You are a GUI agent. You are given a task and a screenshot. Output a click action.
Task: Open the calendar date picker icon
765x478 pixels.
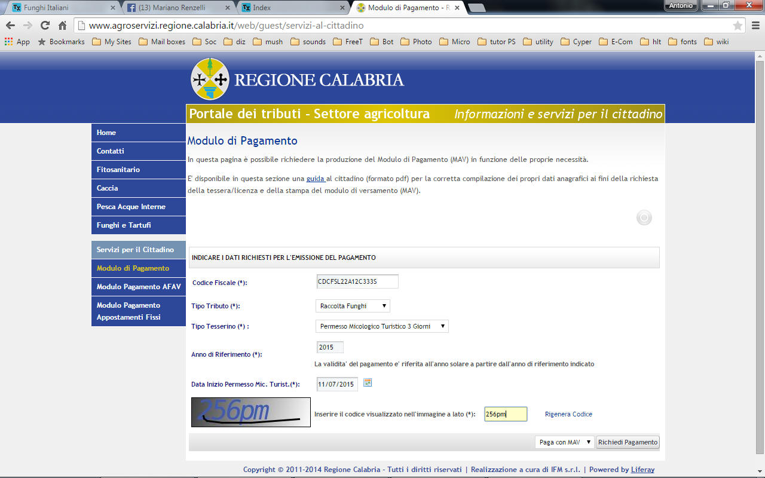tap(368, 382)
